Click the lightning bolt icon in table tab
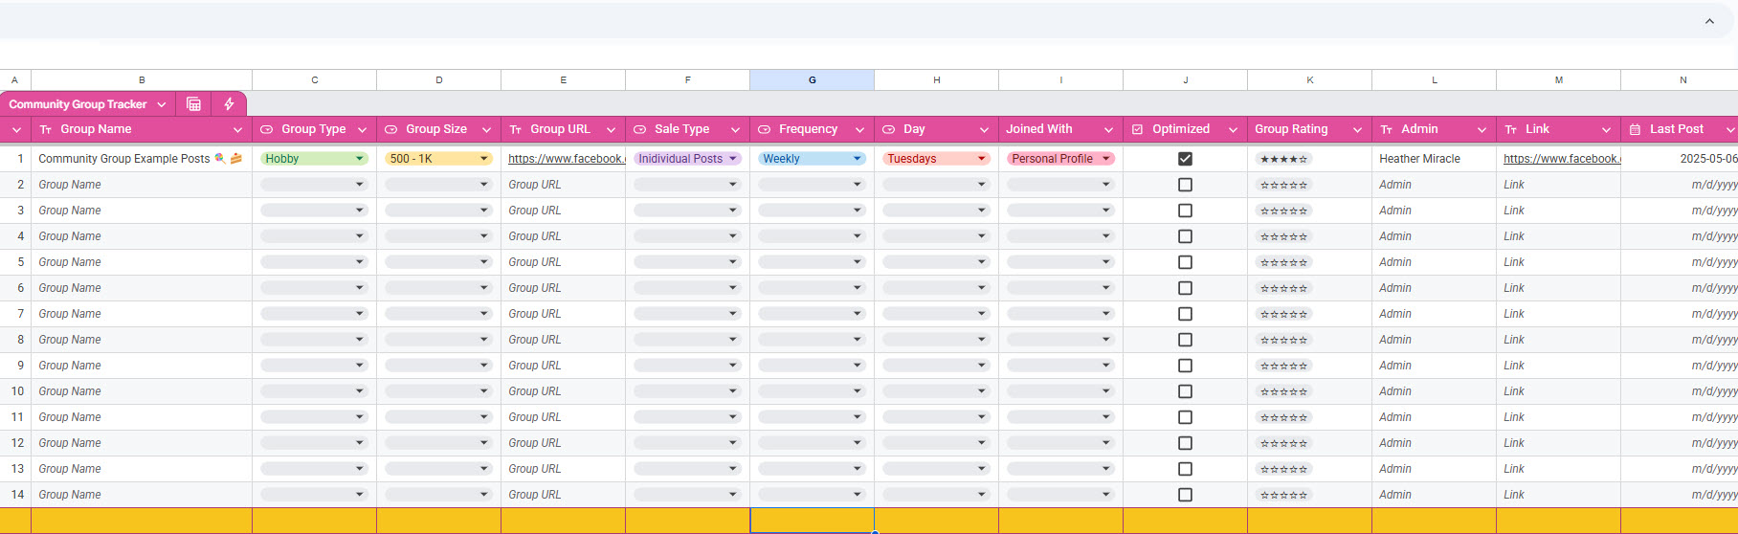 (x=229, y=104)
